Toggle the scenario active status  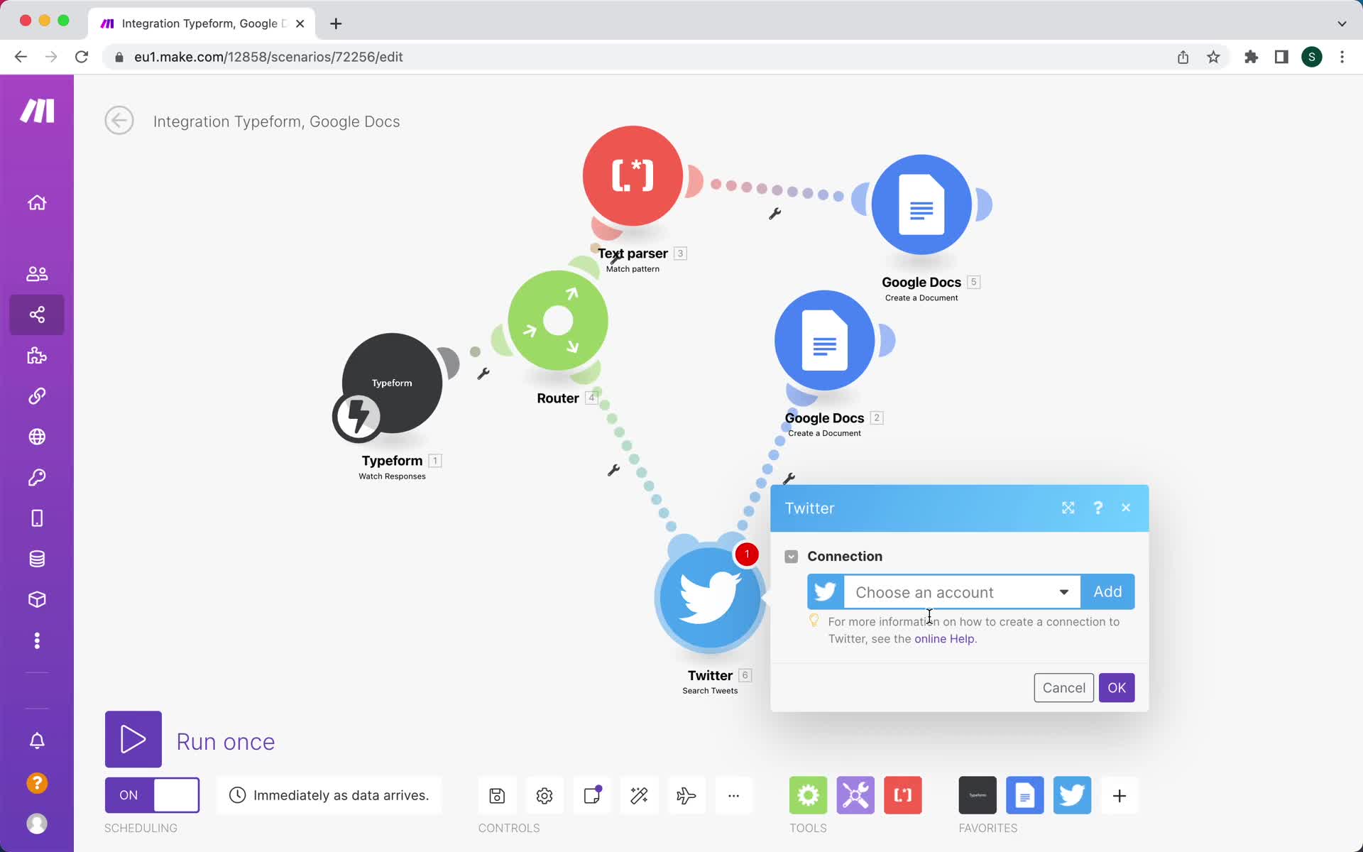coord(151,794)
